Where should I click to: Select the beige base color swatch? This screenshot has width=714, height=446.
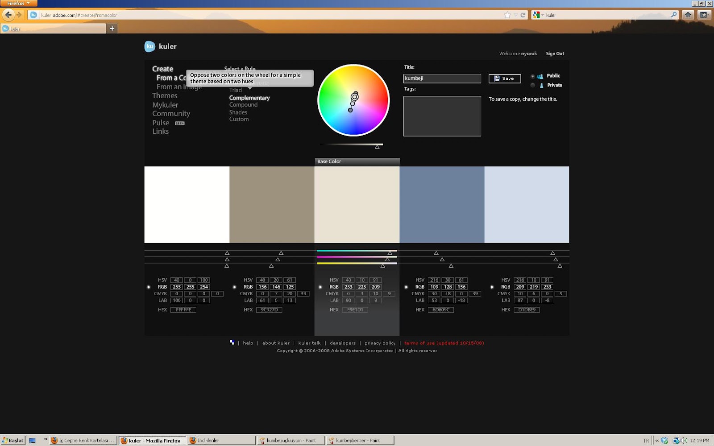tap(357, 205)
